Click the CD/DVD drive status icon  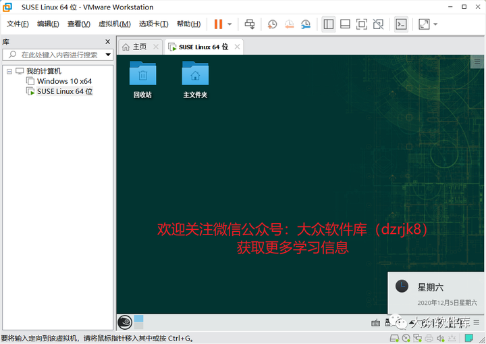406,338
